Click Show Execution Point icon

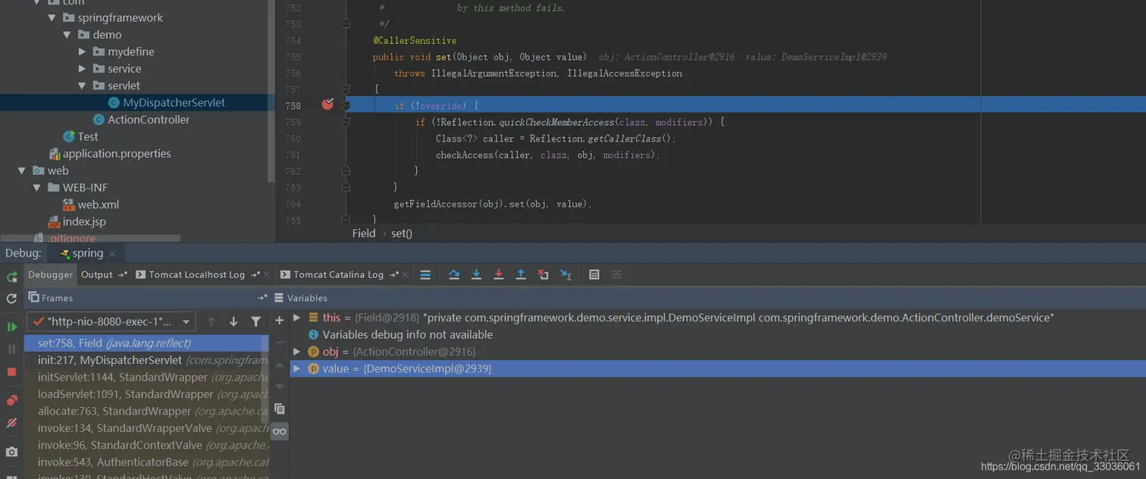(425, 275)
